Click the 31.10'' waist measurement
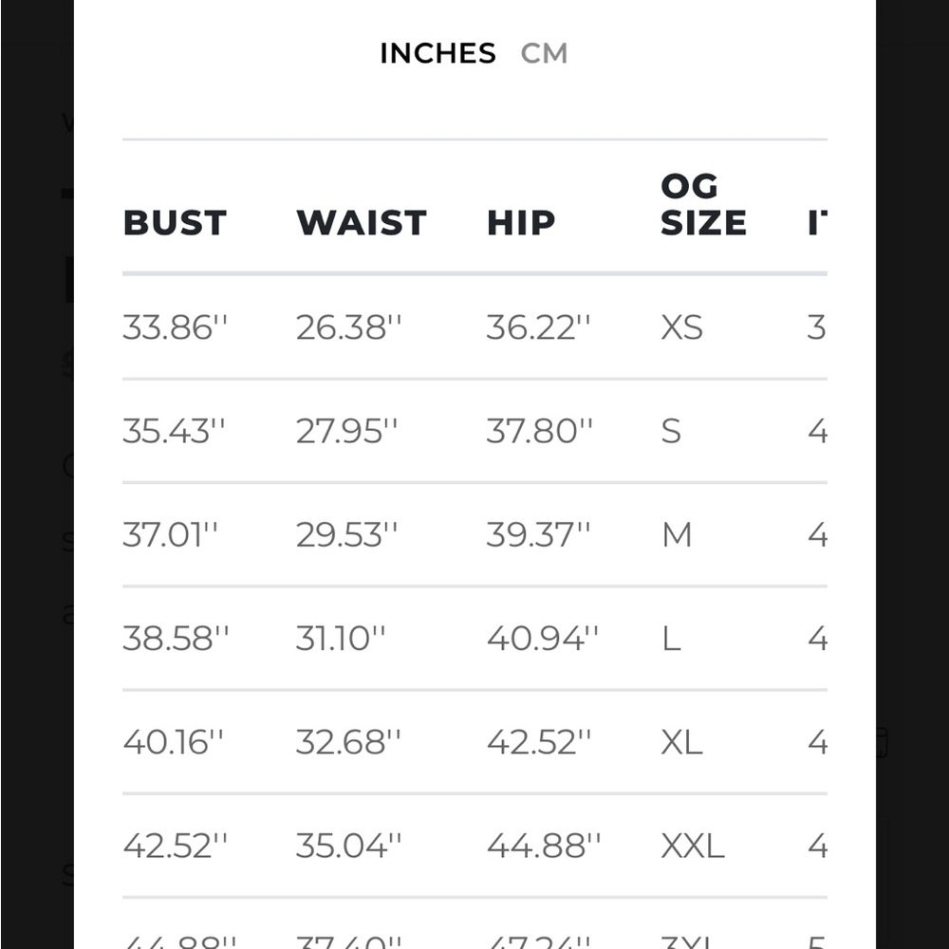Viewport: 949px width, 949px height. (x=340, y=639)
